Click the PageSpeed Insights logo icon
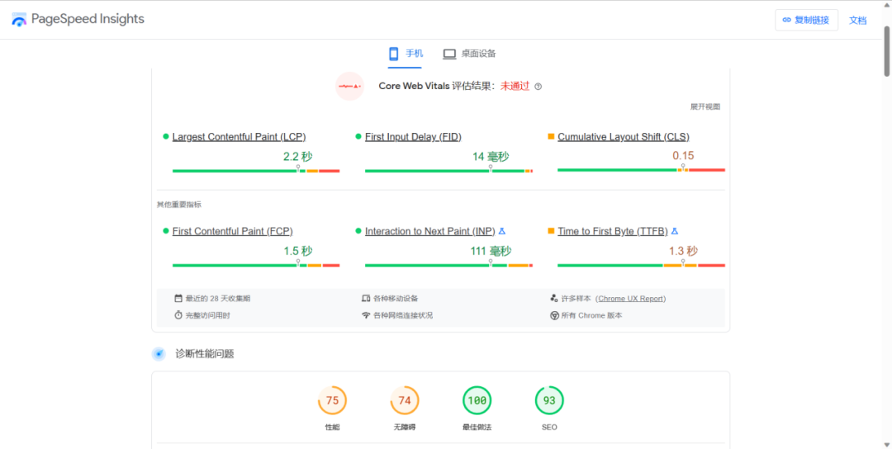The height and width of the screenshot is (449, 892). (19, 20)
